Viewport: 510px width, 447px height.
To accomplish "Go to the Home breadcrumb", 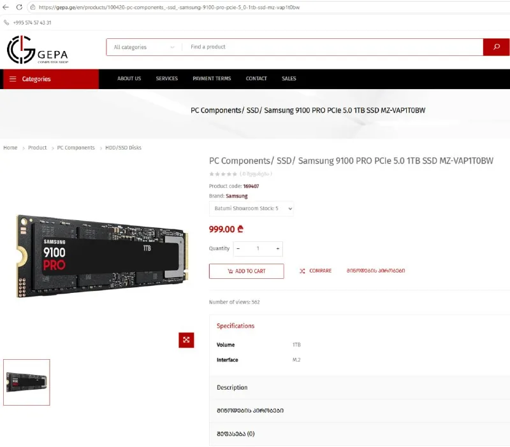I will [x=10, y=148].
